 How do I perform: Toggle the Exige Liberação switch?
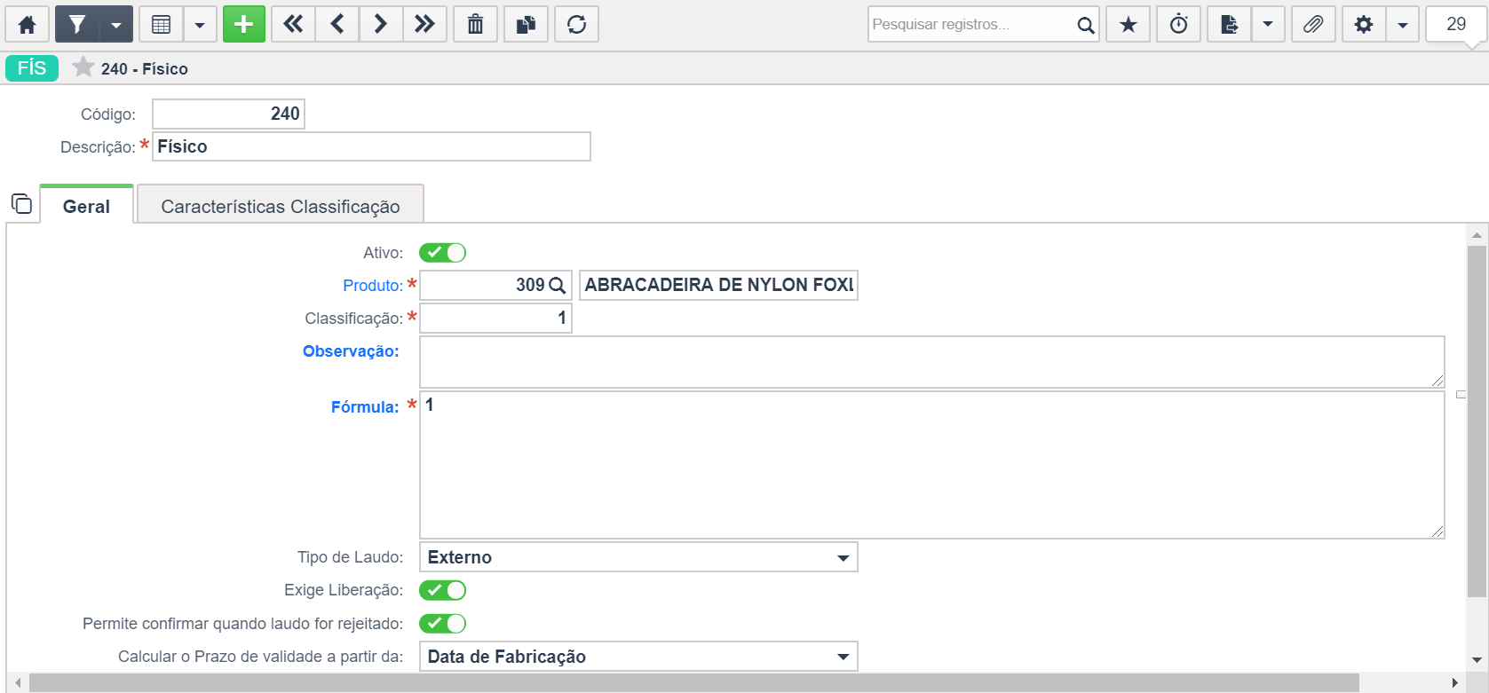coord(442,590)
